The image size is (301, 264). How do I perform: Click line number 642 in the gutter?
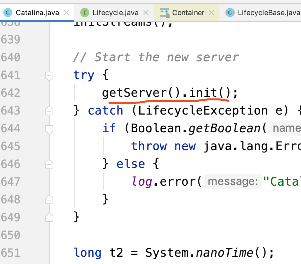tap(11, 93)
